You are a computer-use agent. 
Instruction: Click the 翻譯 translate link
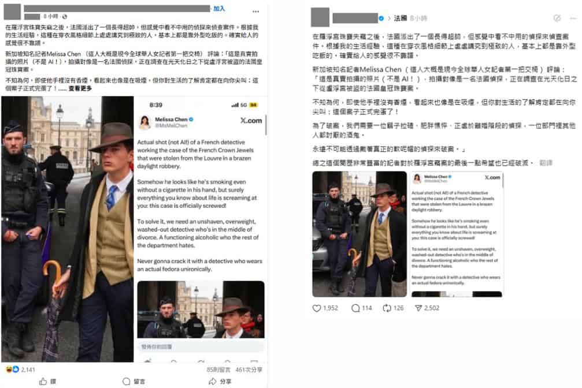tap(546, 163)
